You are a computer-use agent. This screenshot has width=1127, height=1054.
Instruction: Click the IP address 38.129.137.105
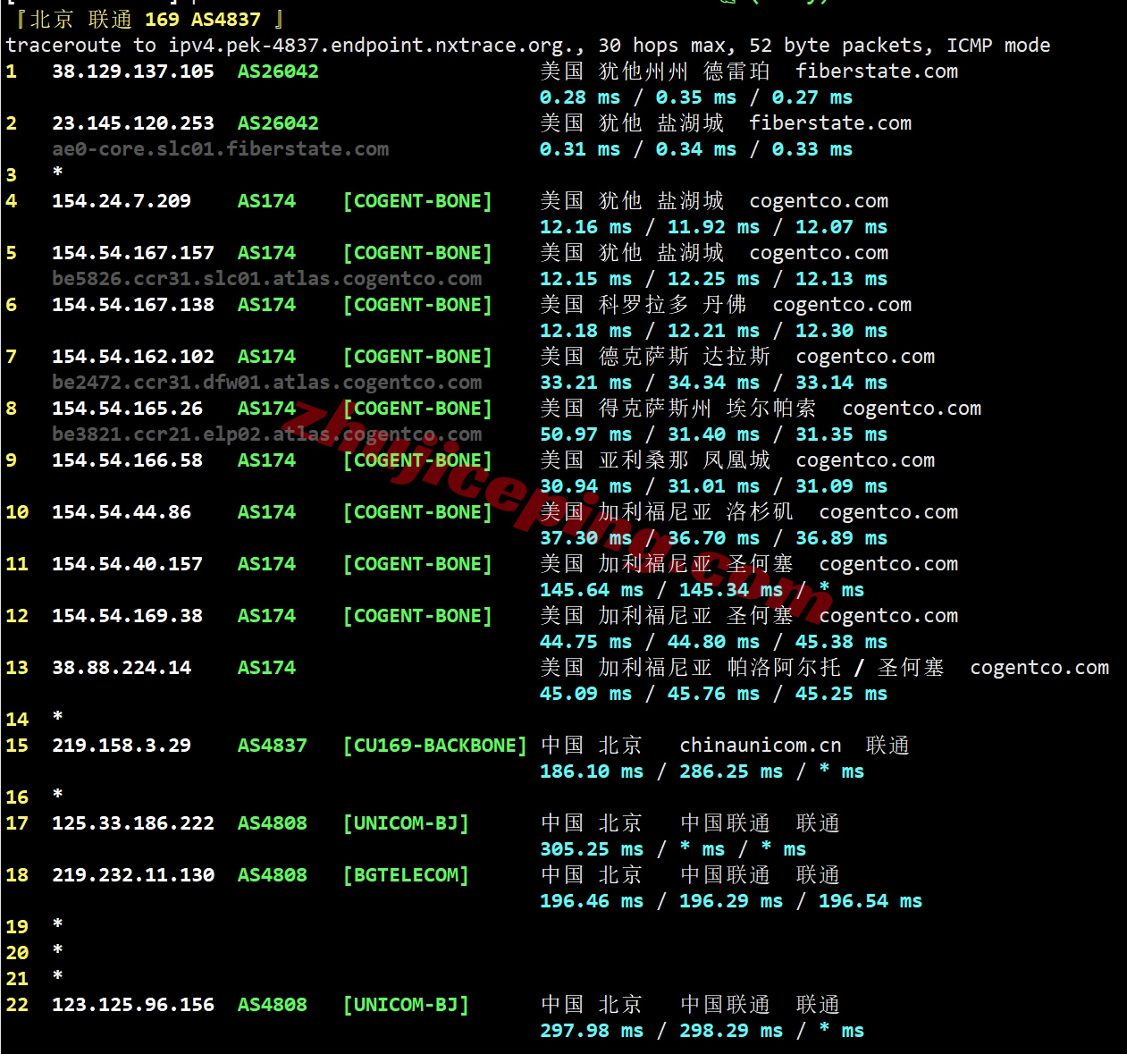tap(133, 72)
